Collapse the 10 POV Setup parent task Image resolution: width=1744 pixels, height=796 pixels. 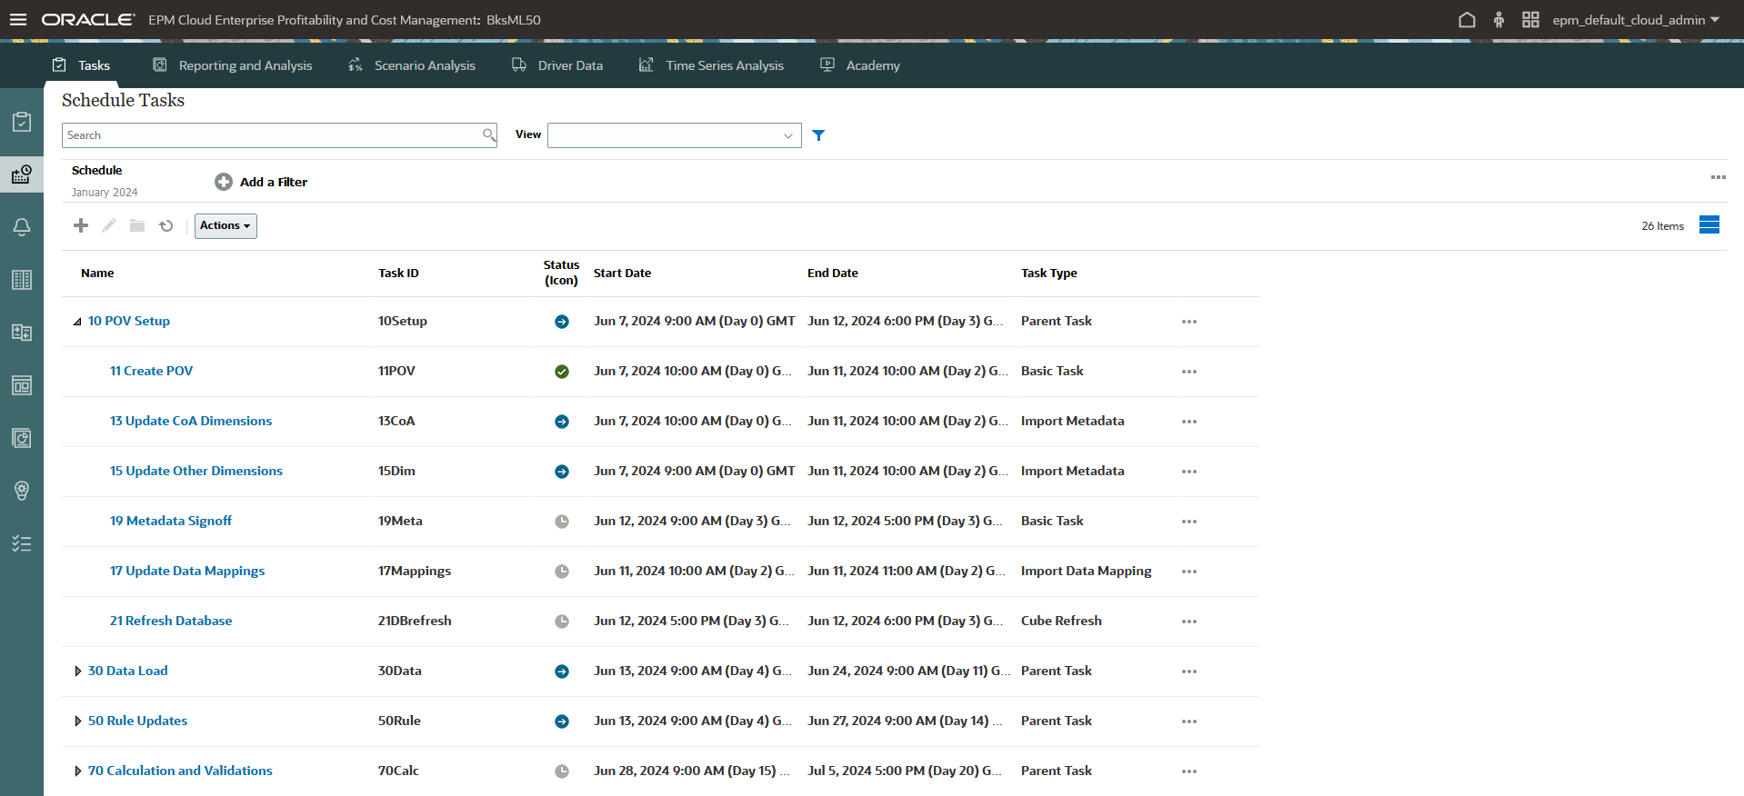[x=77, y=322]
